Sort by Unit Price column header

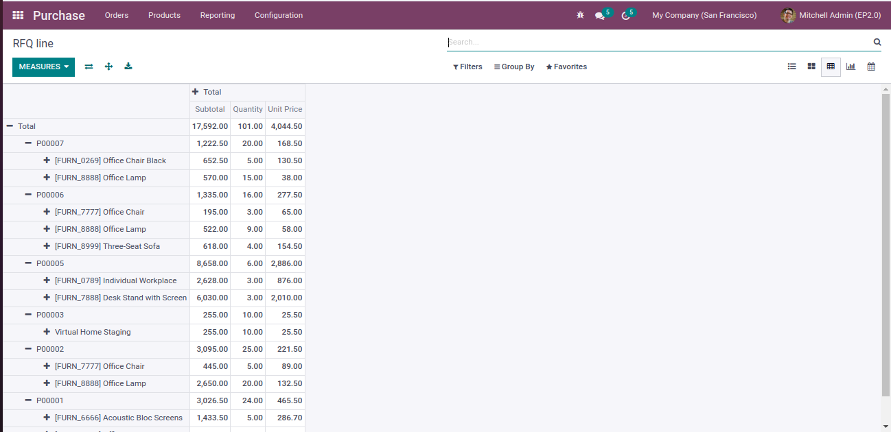click(x=285, y=109)
